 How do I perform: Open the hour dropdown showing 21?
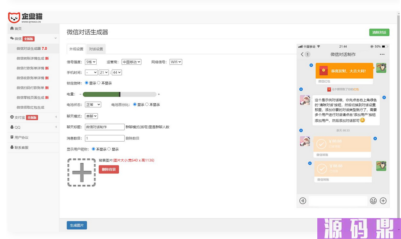point(104,73)
